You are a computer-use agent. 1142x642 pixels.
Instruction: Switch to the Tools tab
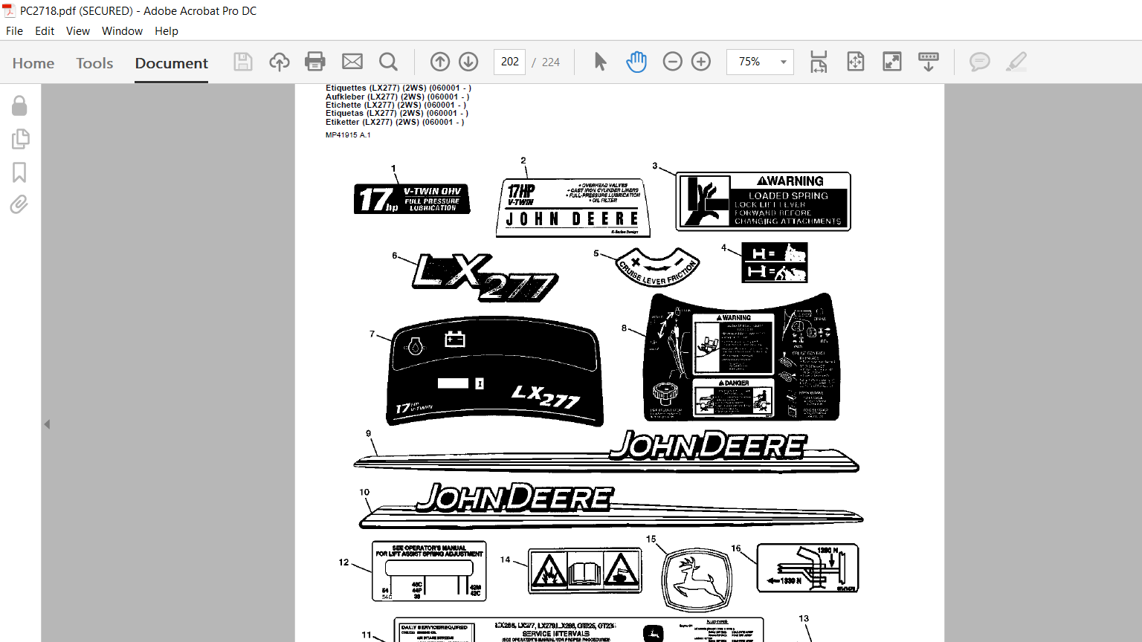click(94, 63)
